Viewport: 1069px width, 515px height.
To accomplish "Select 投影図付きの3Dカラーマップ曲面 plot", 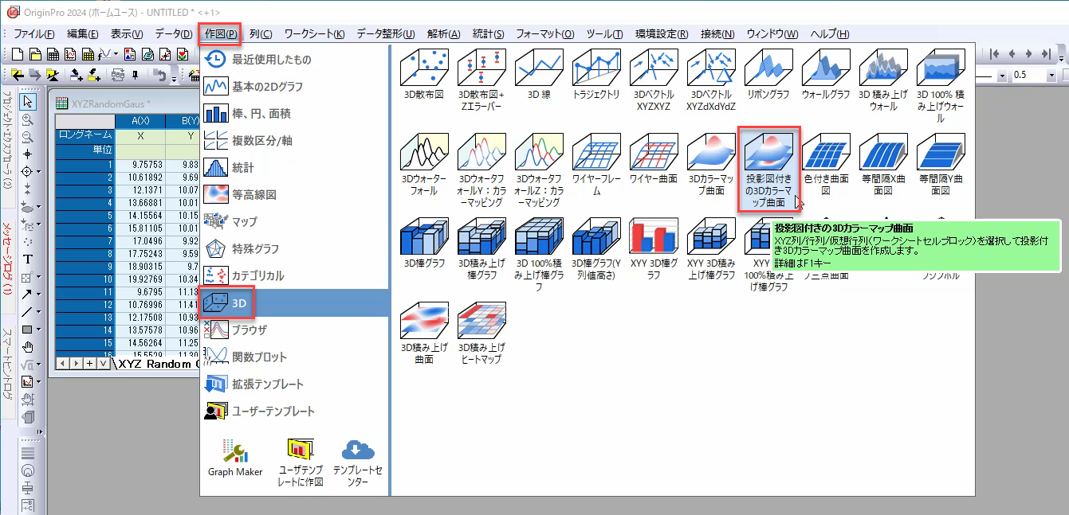I will click(768, 169).
